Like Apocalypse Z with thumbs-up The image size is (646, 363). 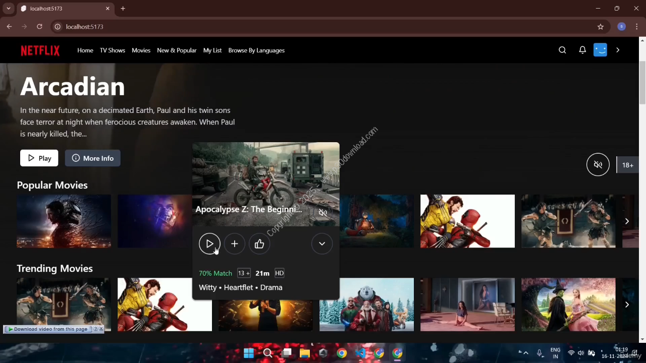tap(259, 244)
